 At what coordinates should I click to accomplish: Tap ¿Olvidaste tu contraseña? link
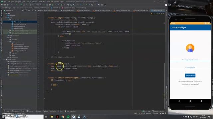coord(190,84)
